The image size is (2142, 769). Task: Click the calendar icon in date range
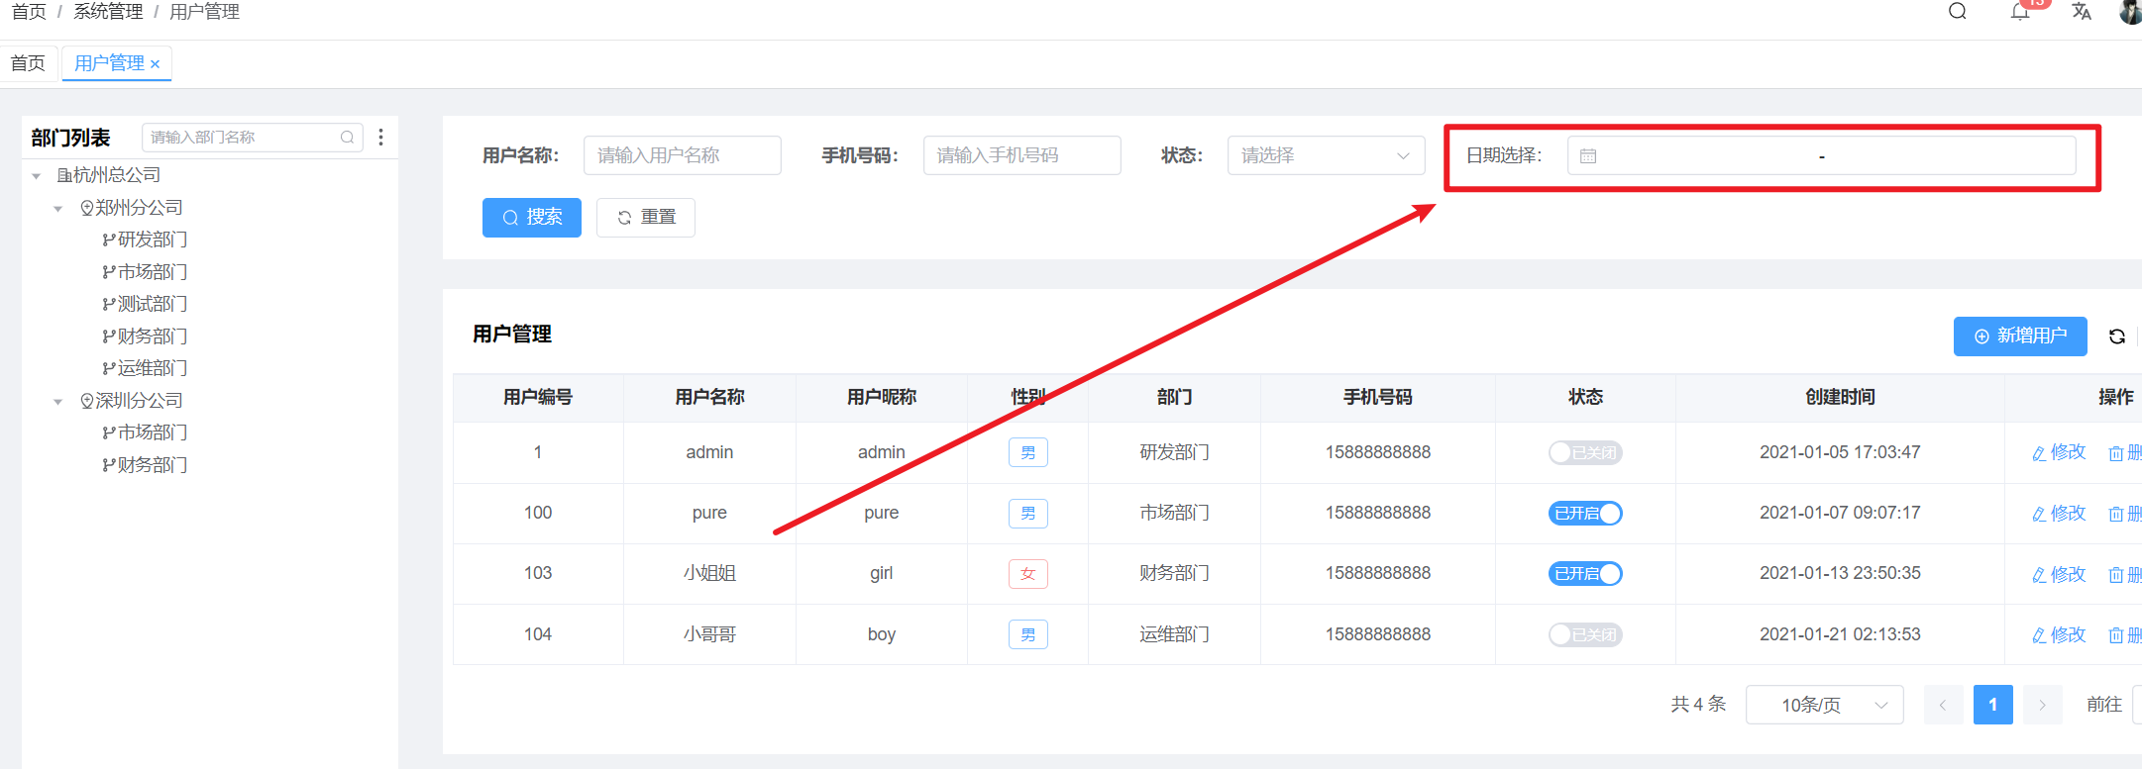[1588, 156]
